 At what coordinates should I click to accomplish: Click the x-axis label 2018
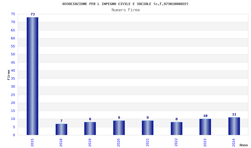coord(61,143)
